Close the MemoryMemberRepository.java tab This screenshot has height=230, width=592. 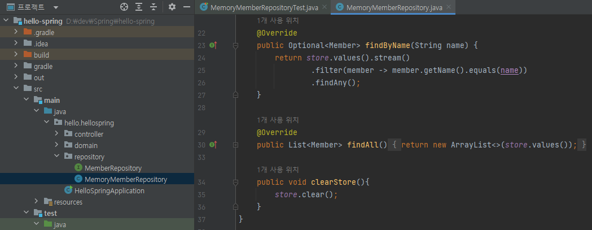point(448,7)
